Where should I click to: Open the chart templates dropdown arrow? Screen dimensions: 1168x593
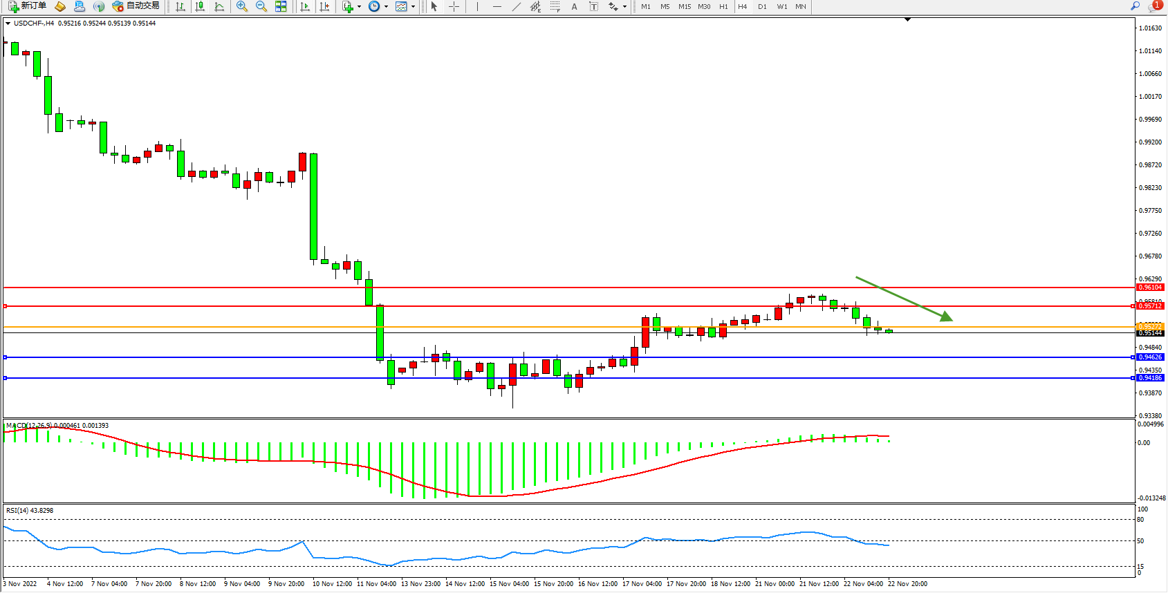tap(413, 6)
